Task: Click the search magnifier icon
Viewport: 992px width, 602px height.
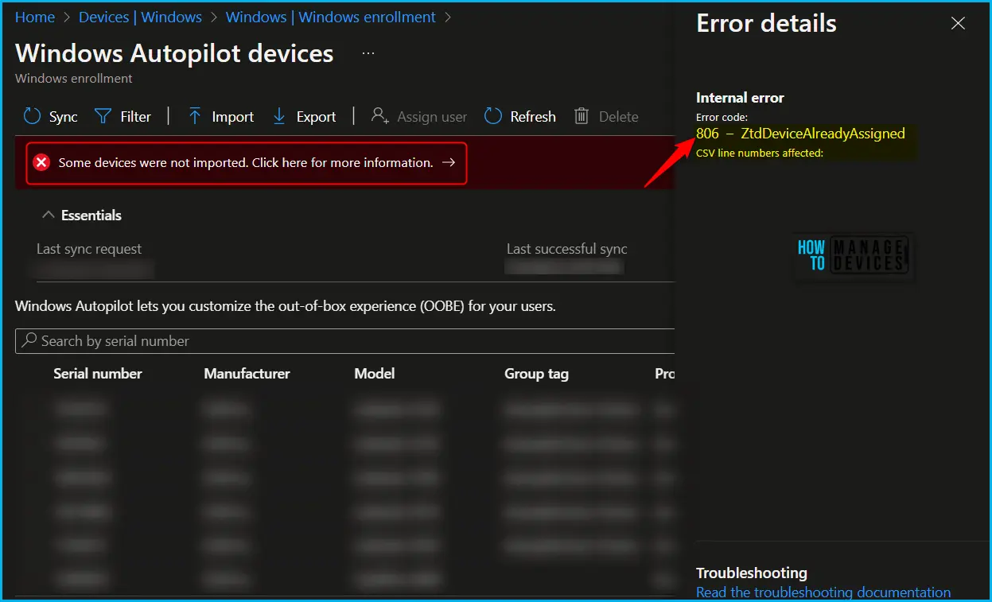Action: click(x=29, y=340)
